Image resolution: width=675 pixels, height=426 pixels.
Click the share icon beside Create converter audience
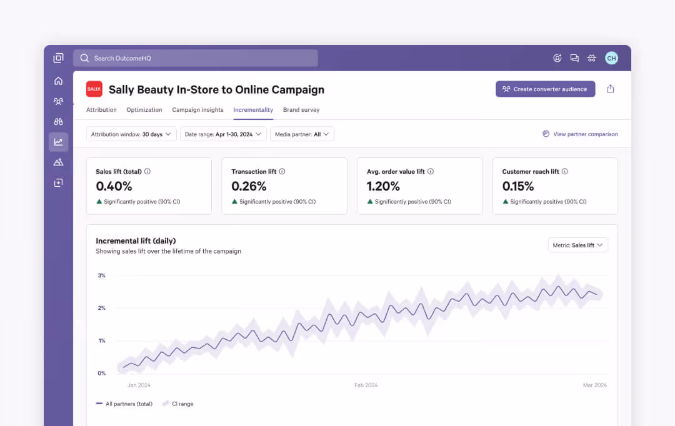pos(610,89)
